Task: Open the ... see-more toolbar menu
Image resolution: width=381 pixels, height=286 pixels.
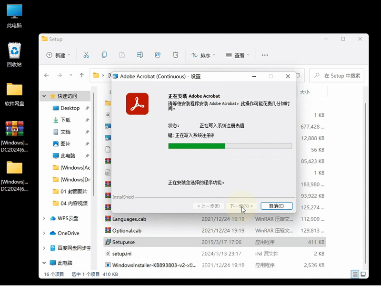Action: coord(265,55)
